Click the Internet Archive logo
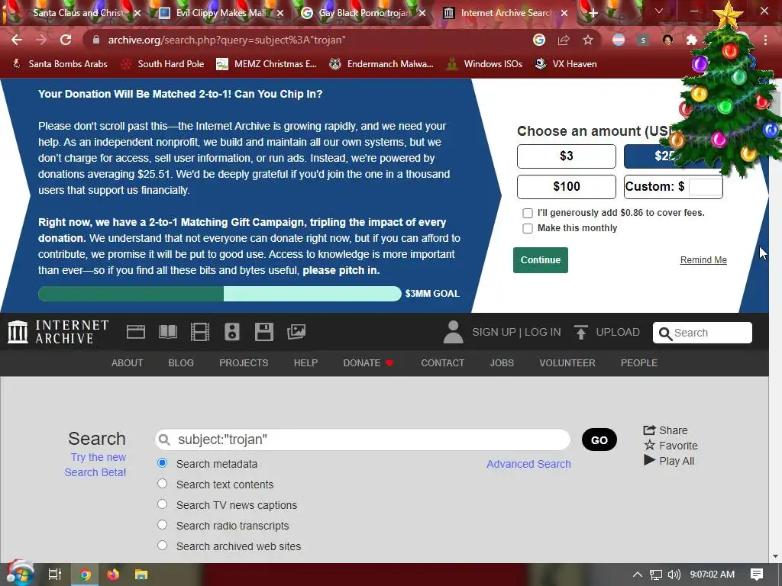The image size is (782, 586). [58, 332]
